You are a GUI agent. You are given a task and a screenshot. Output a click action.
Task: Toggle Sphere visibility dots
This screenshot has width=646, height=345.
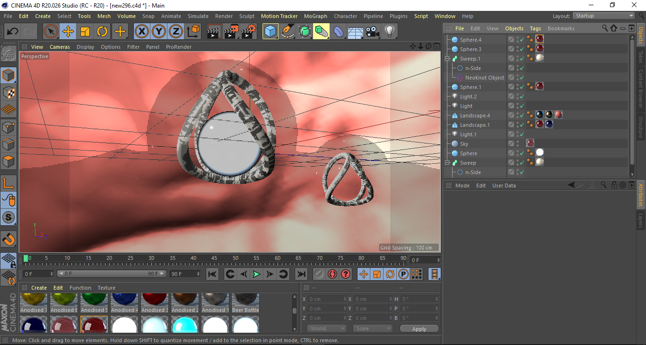(517, 153)
